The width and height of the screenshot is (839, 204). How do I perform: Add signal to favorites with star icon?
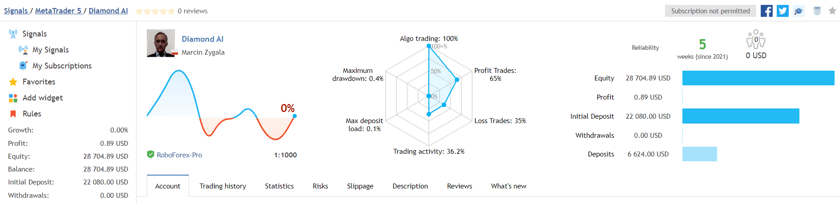pos(832,11)
